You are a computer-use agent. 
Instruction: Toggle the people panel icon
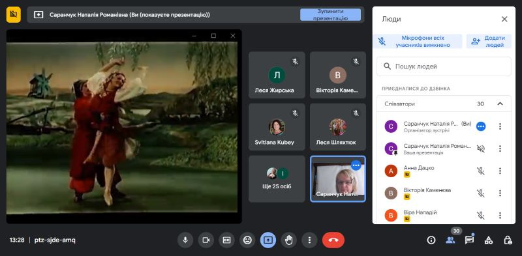(x=450, y=240)
